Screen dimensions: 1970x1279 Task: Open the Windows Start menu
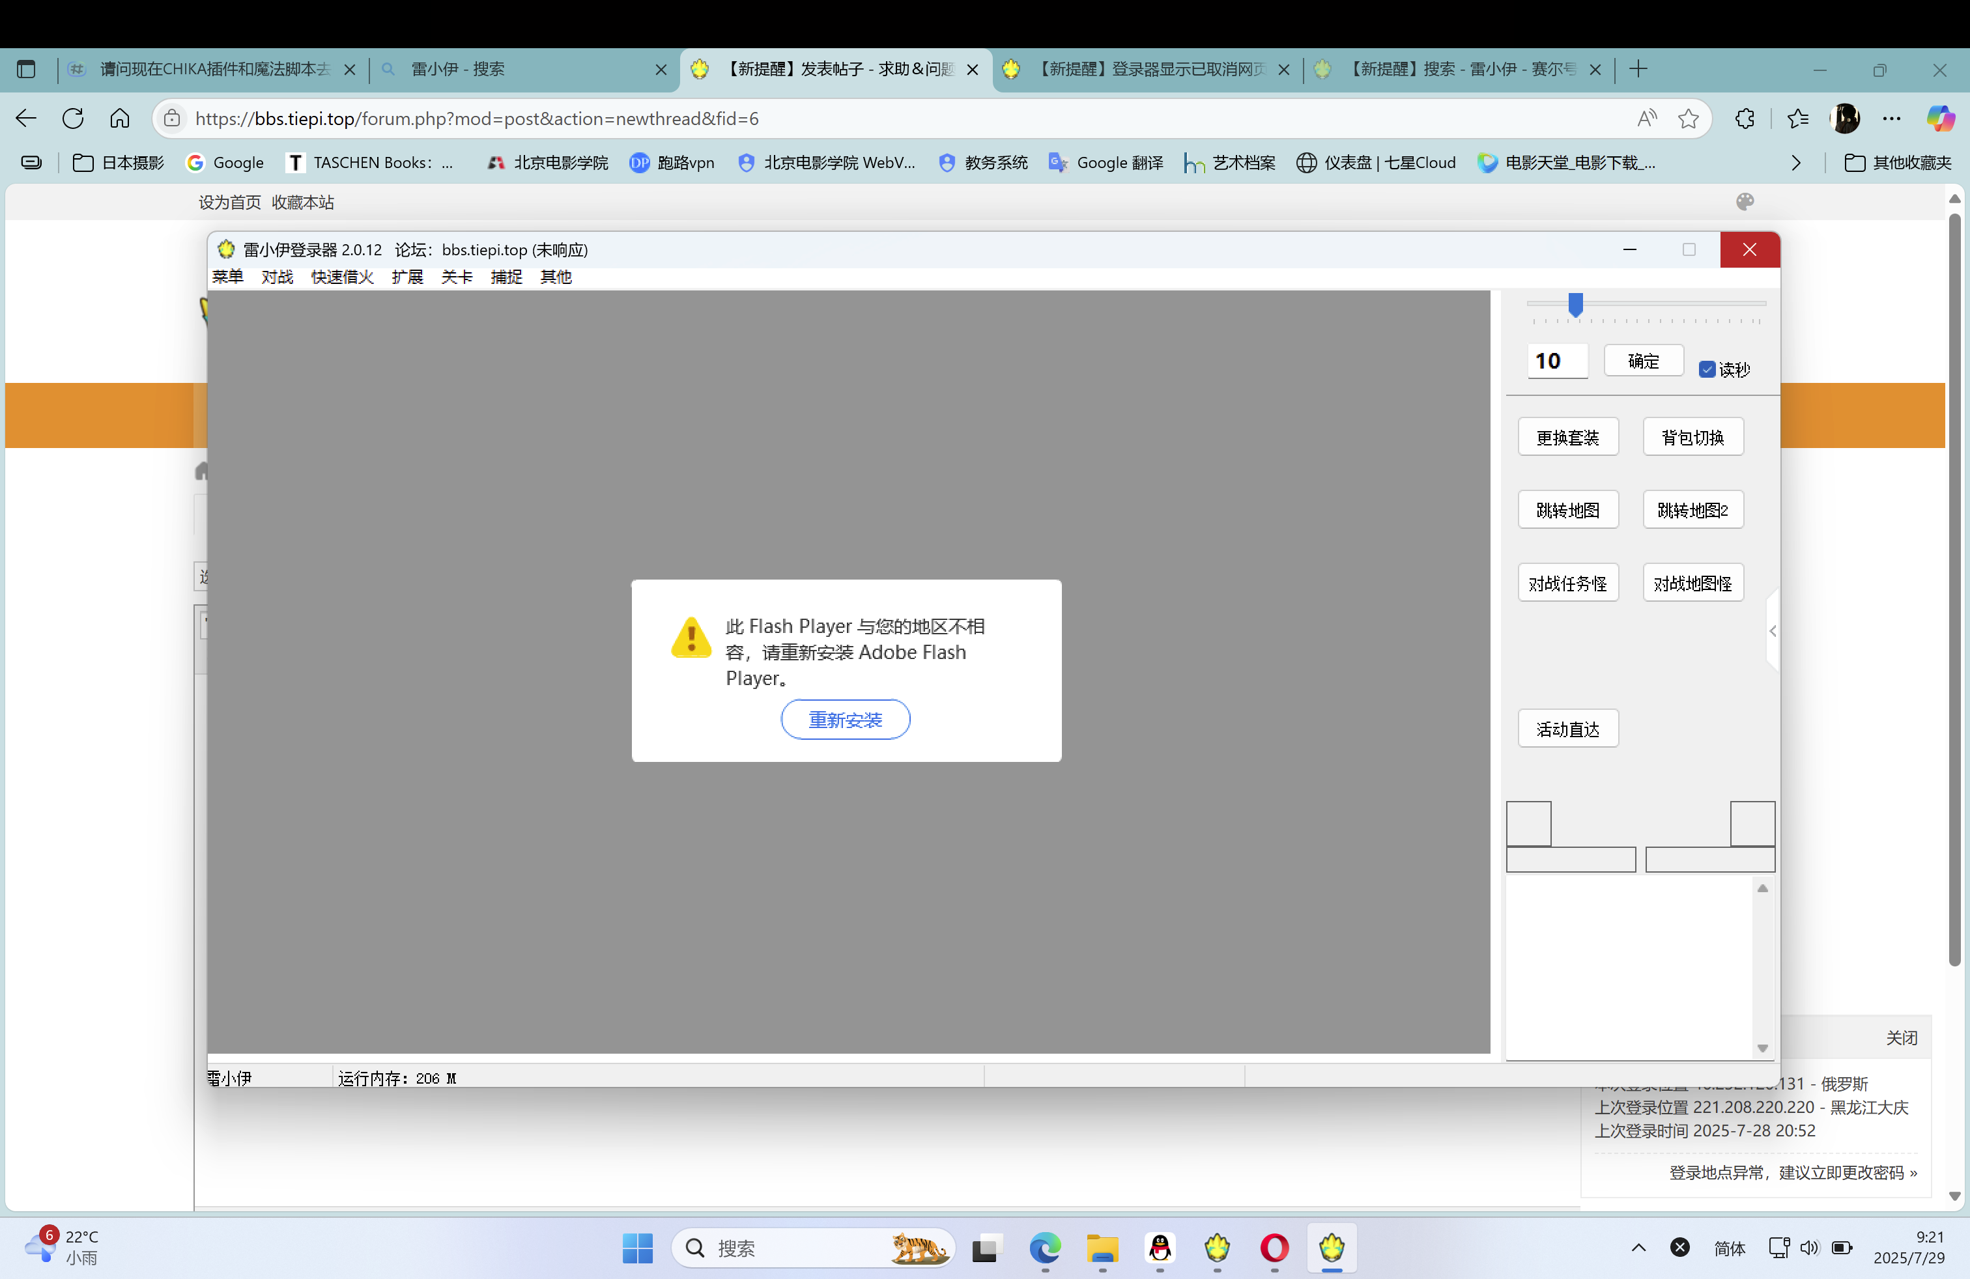click(637, 1248)
